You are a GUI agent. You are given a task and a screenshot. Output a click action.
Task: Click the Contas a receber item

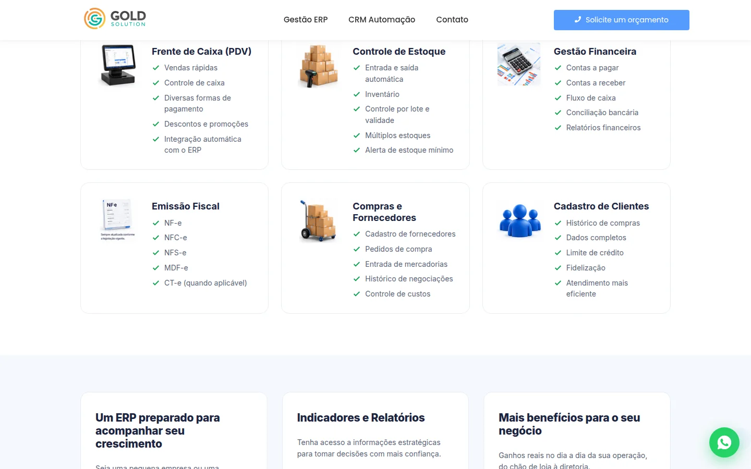click(596, 83)
